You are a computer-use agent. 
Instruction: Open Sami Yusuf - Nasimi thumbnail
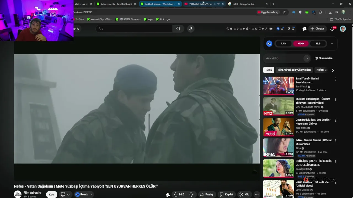[x=279, y=86]
